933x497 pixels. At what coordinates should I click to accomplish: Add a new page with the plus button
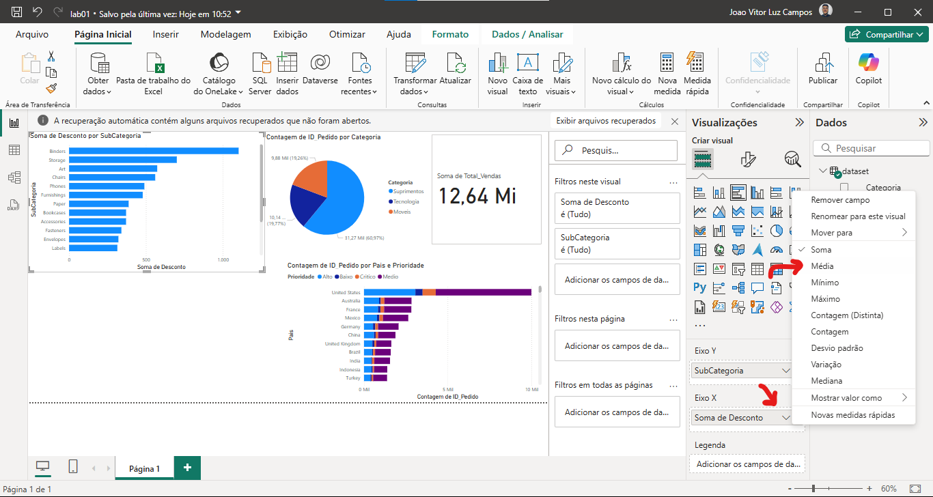187,468
